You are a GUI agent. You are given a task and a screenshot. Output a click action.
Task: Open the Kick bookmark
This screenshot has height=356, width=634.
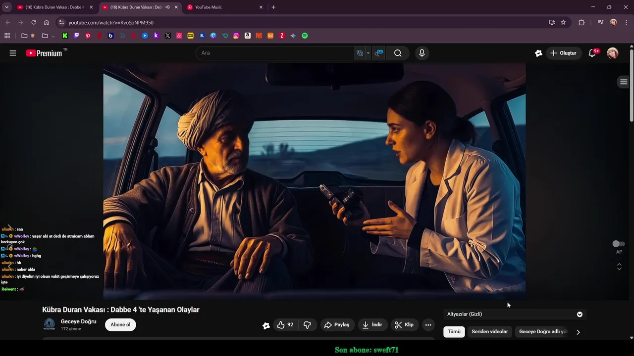[x=65, y=36]
